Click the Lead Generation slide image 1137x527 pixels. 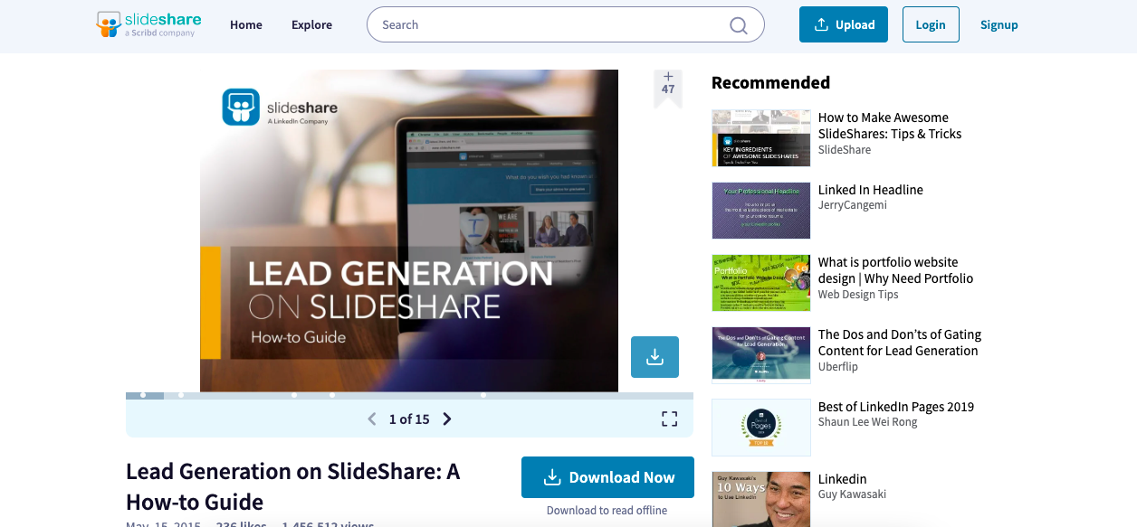coord(409,231)
